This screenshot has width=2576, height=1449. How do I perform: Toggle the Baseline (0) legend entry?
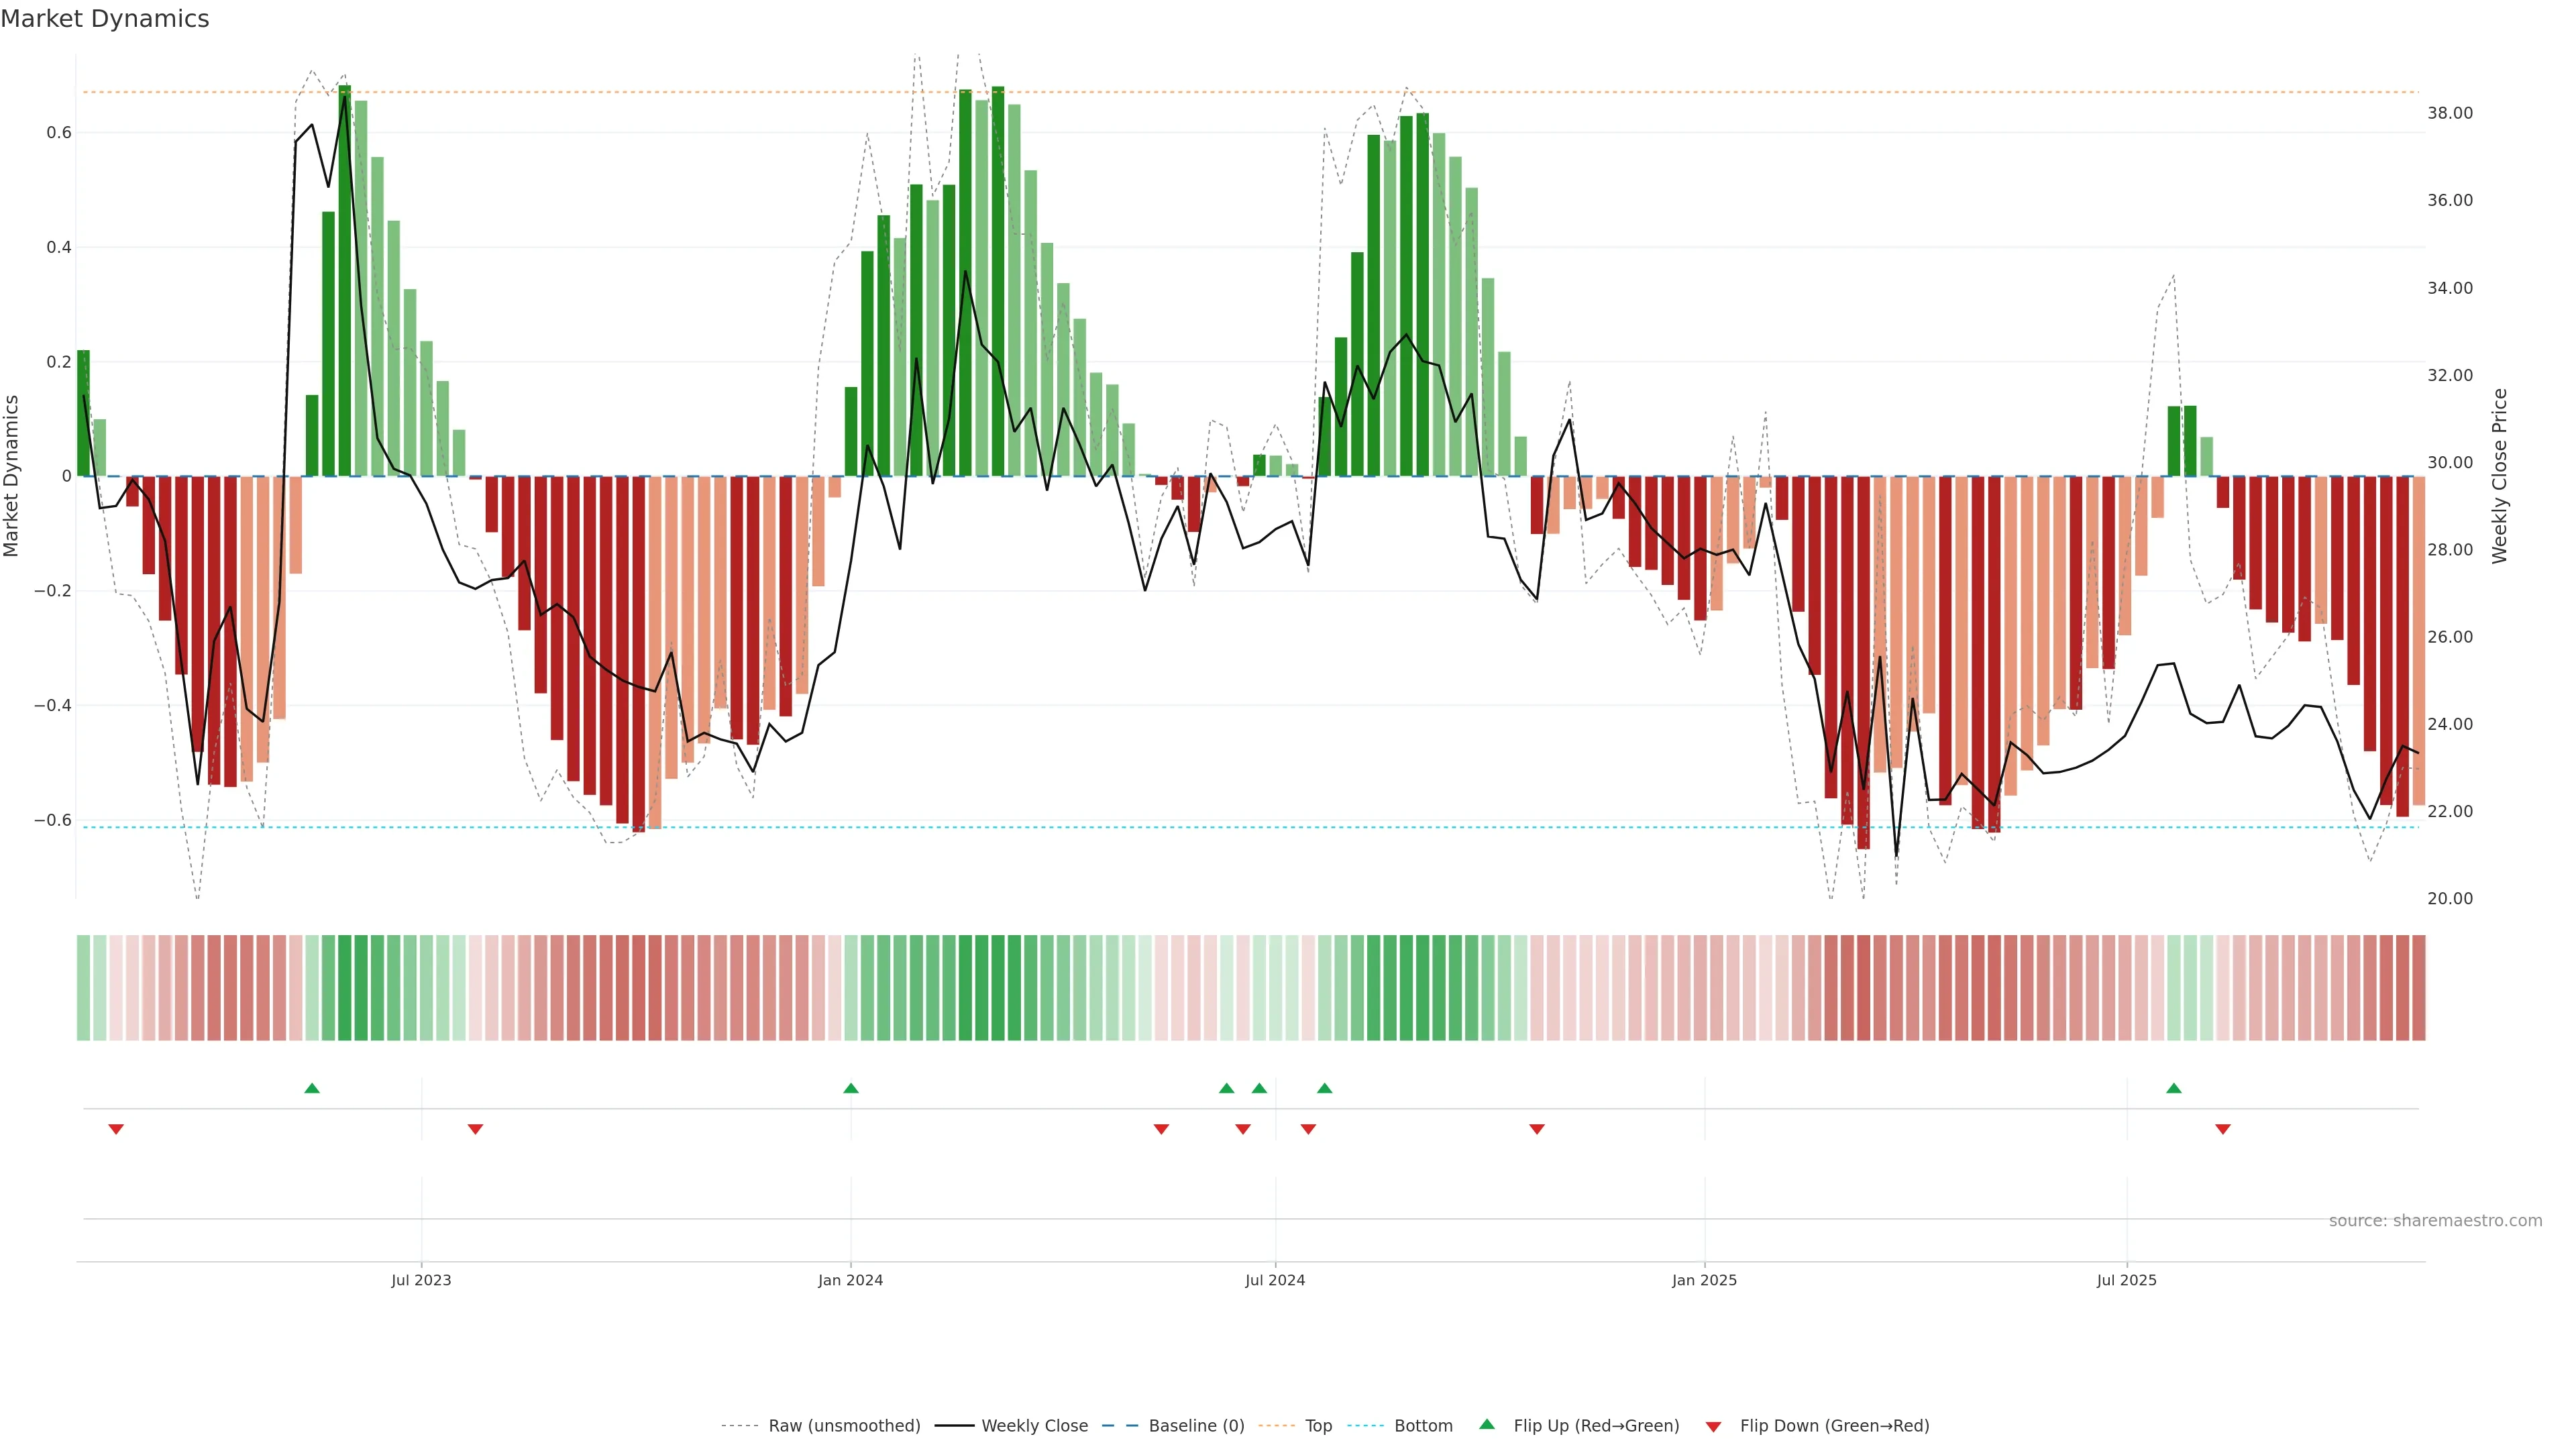click(x=1196, y=1426)
